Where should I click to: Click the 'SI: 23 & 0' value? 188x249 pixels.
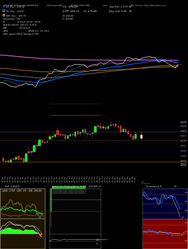(24, 28)
